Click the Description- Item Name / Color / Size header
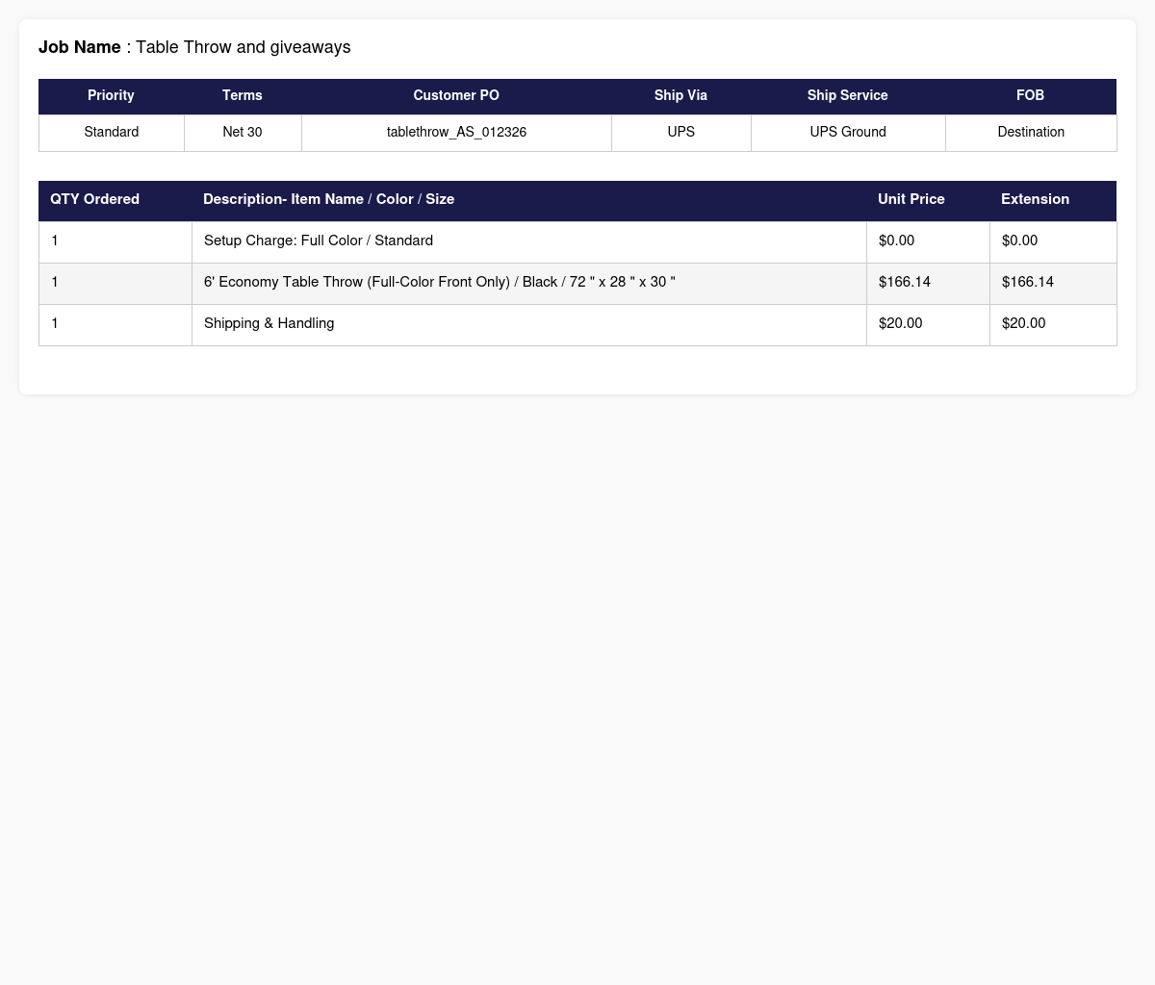 pos(529,200)
